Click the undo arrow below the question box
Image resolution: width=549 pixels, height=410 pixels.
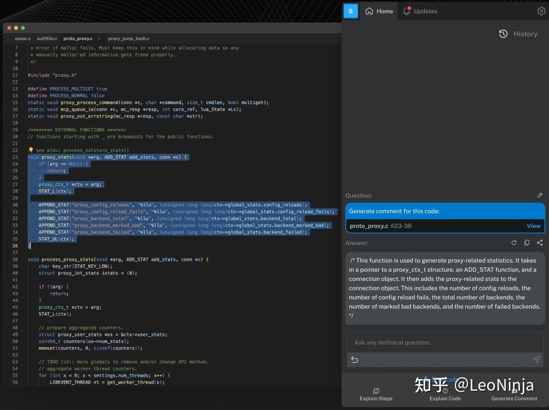354,360
